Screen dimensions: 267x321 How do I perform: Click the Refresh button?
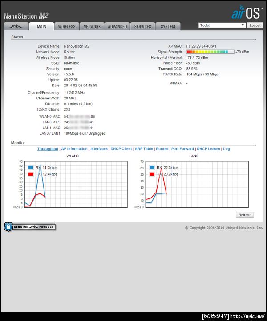point(245,215)
